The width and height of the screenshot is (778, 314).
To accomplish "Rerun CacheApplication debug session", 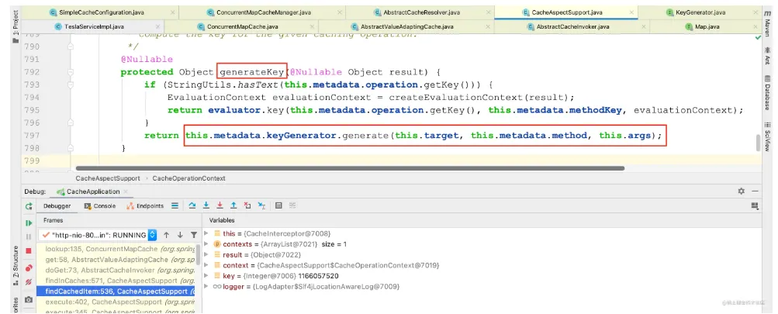I will pos(29,206).
